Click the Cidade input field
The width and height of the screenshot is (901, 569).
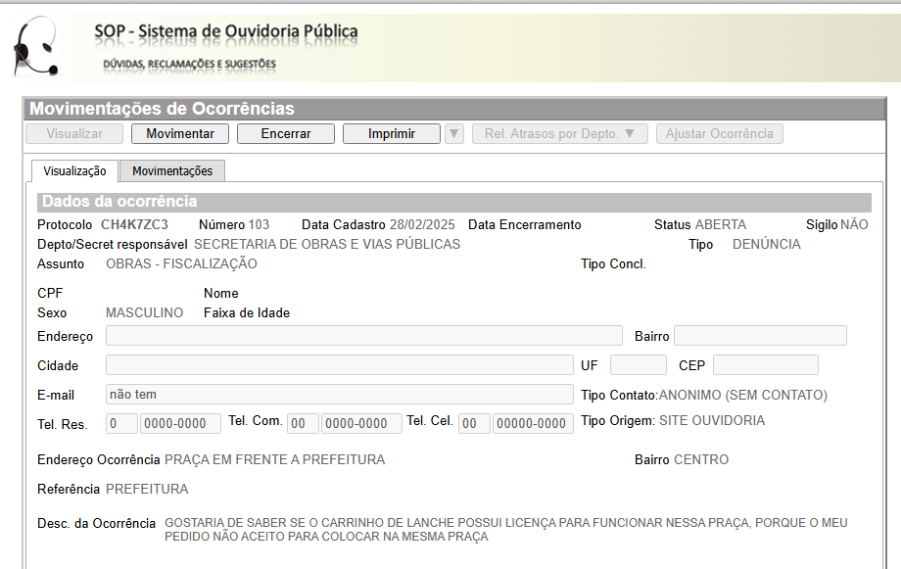(339, 365)
